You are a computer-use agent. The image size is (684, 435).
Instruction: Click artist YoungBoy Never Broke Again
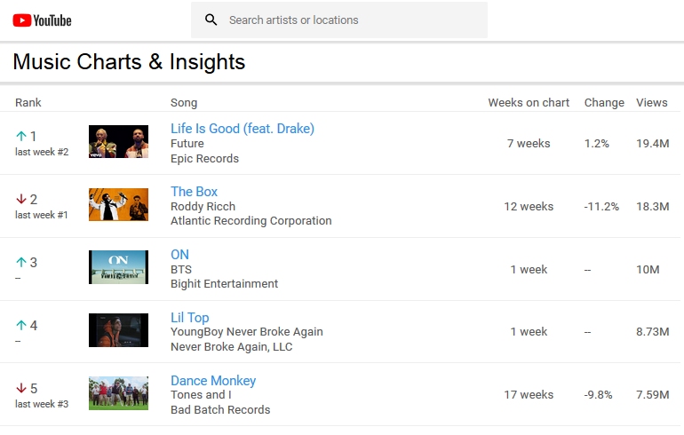246,332
